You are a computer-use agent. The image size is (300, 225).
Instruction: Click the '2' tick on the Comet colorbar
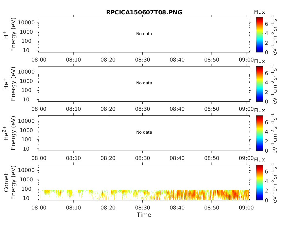tap(267, 191)
